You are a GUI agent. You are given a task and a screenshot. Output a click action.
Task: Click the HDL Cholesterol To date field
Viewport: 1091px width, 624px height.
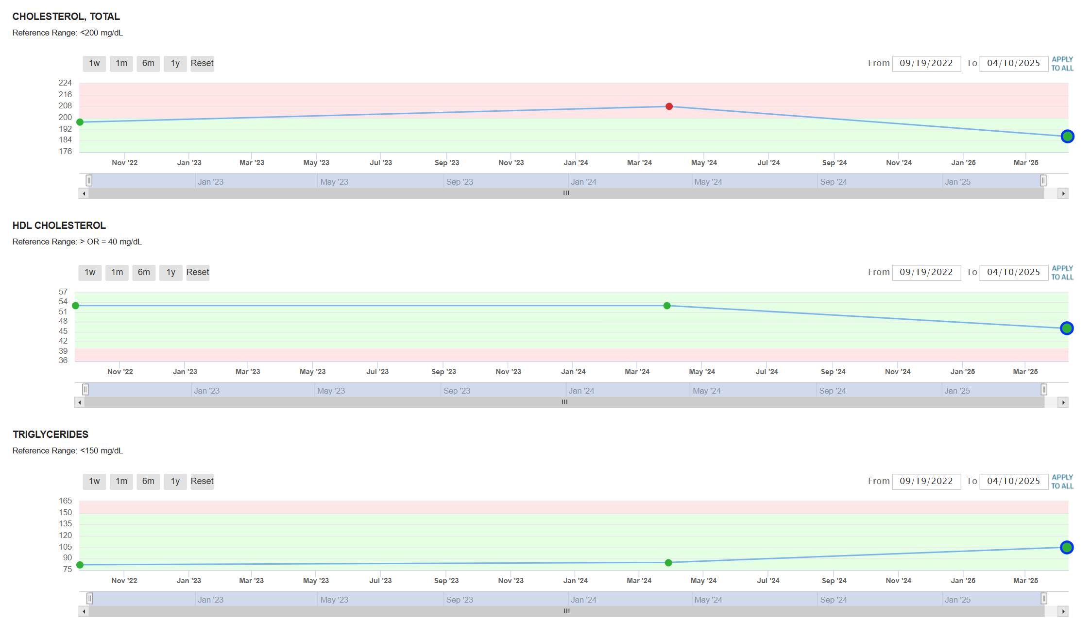pos(1013,273)
